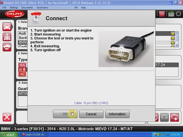This screenshot has width=183, height=137.
Task: Click the Delphi logo
Action: 15,14
